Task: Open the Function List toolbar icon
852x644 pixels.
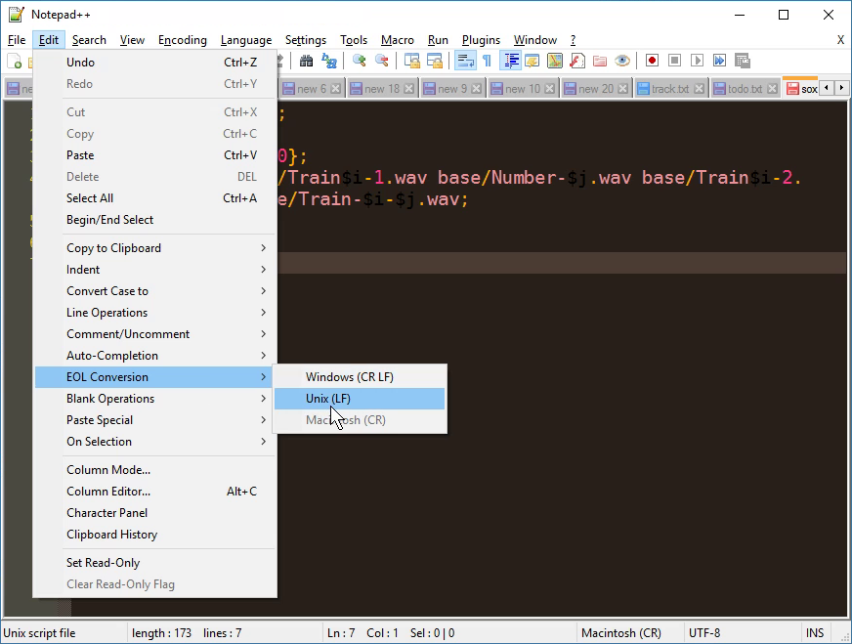Action: tap(577, 61)
